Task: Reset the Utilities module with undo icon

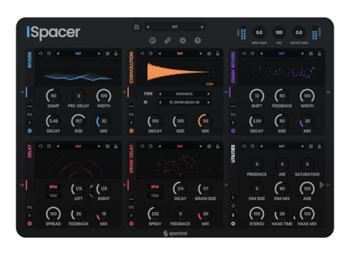Action: click(244, 146)
